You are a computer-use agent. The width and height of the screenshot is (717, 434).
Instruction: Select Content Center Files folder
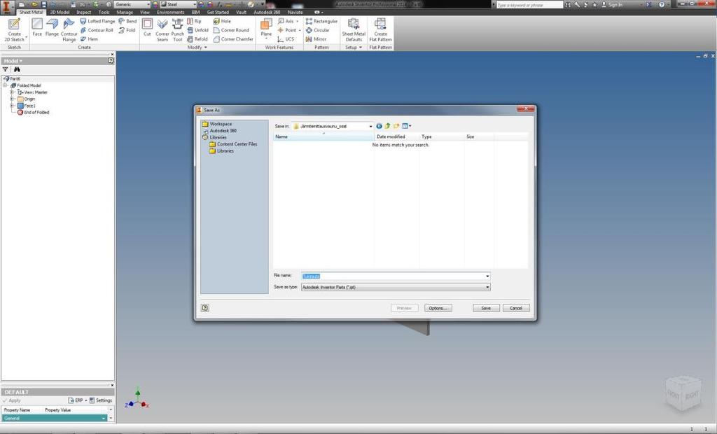pyautogui.click(x=233, y=144)
